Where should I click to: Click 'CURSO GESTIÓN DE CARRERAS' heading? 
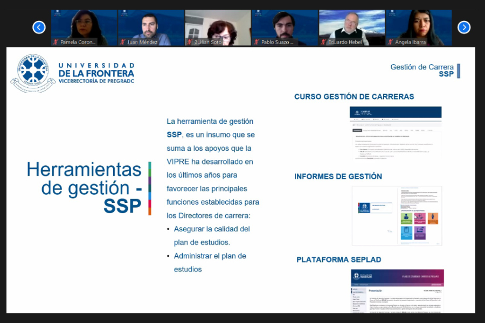[x=354, y=97]
